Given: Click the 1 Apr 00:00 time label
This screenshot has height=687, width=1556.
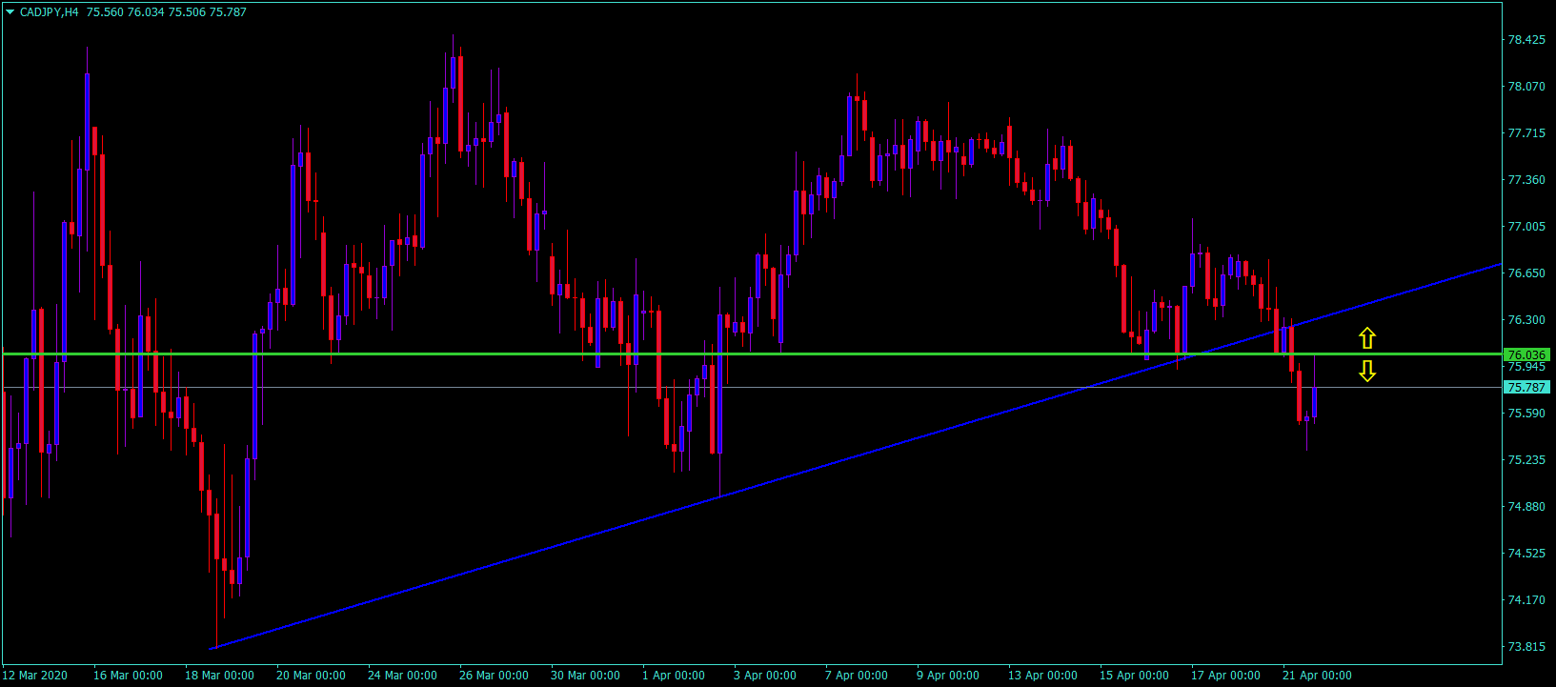Looking at the screenshot, I should point(674,676).
